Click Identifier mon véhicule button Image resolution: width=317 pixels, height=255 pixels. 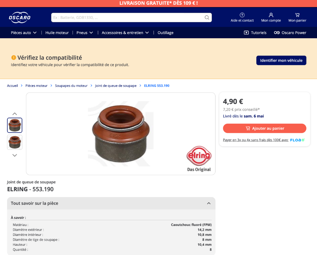point(281,60)
